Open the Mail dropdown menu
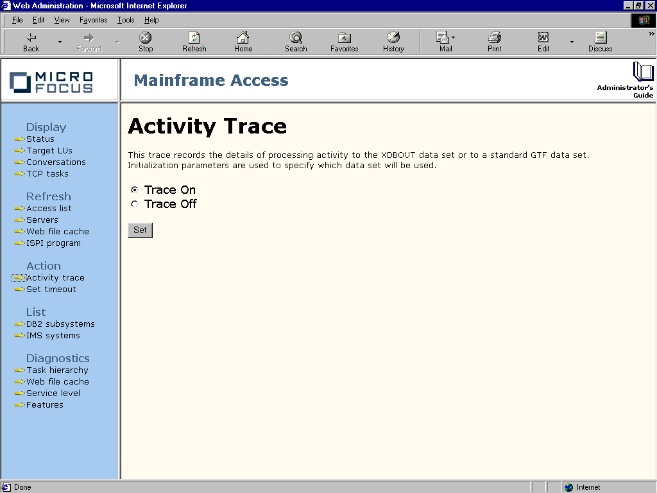The height and width of the screenshot is (493, 657). tap(454, 37)
